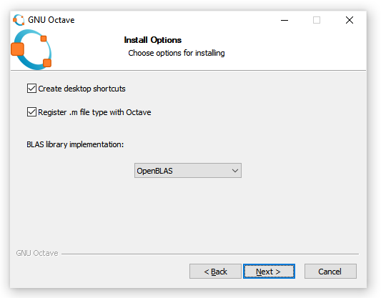
Task: Click the large Octave logo in header
Action: pos(31,49)
